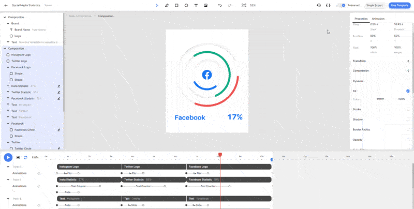
Task: Skip playhead back to start
Action: tap(18, 158)
